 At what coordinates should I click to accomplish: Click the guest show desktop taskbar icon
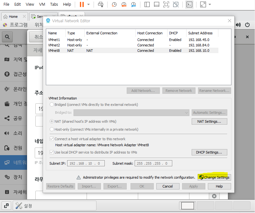(6, 206)
